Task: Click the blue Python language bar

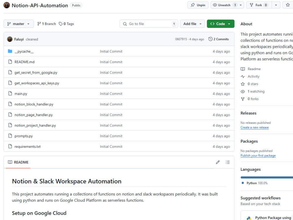Action: point(267,177)
